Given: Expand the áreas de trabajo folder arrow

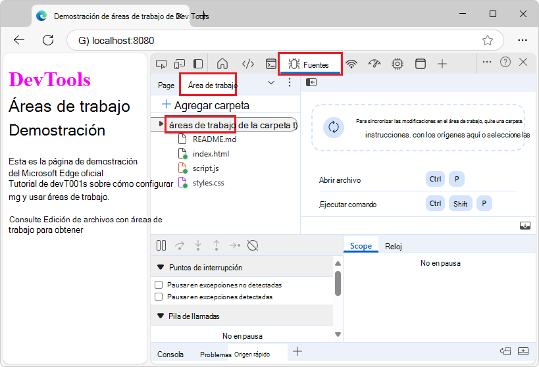Looking at the screenshot, I should click(x=161, y=124).
